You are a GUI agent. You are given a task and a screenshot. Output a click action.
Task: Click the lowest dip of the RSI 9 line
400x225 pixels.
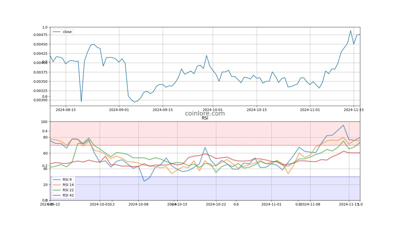point(144,181)
